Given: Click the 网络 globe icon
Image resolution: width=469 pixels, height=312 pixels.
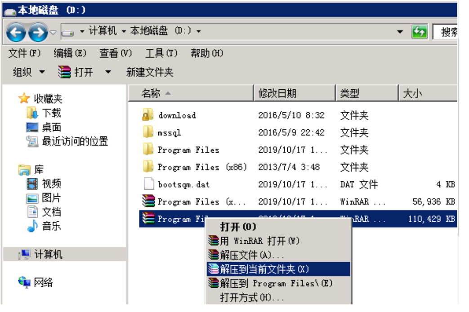Looking at the screenshot, I should [24, 282].
